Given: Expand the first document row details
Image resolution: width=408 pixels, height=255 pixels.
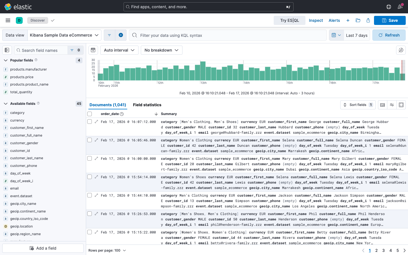Looking at the screenshot, I should 96,122.
